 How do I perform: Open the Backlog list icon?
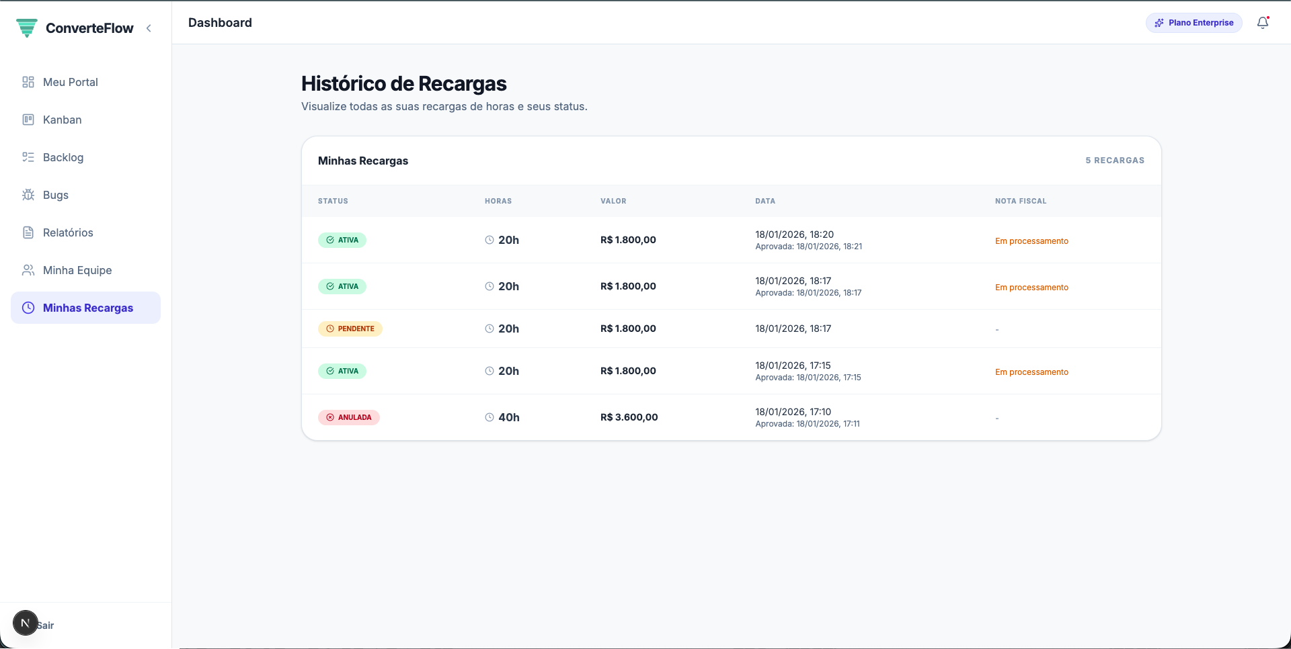(28, 157)
